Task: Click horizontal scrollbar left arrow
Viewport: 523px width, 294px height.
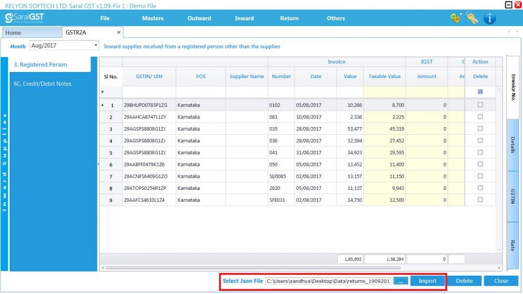Action: point(103,267)
